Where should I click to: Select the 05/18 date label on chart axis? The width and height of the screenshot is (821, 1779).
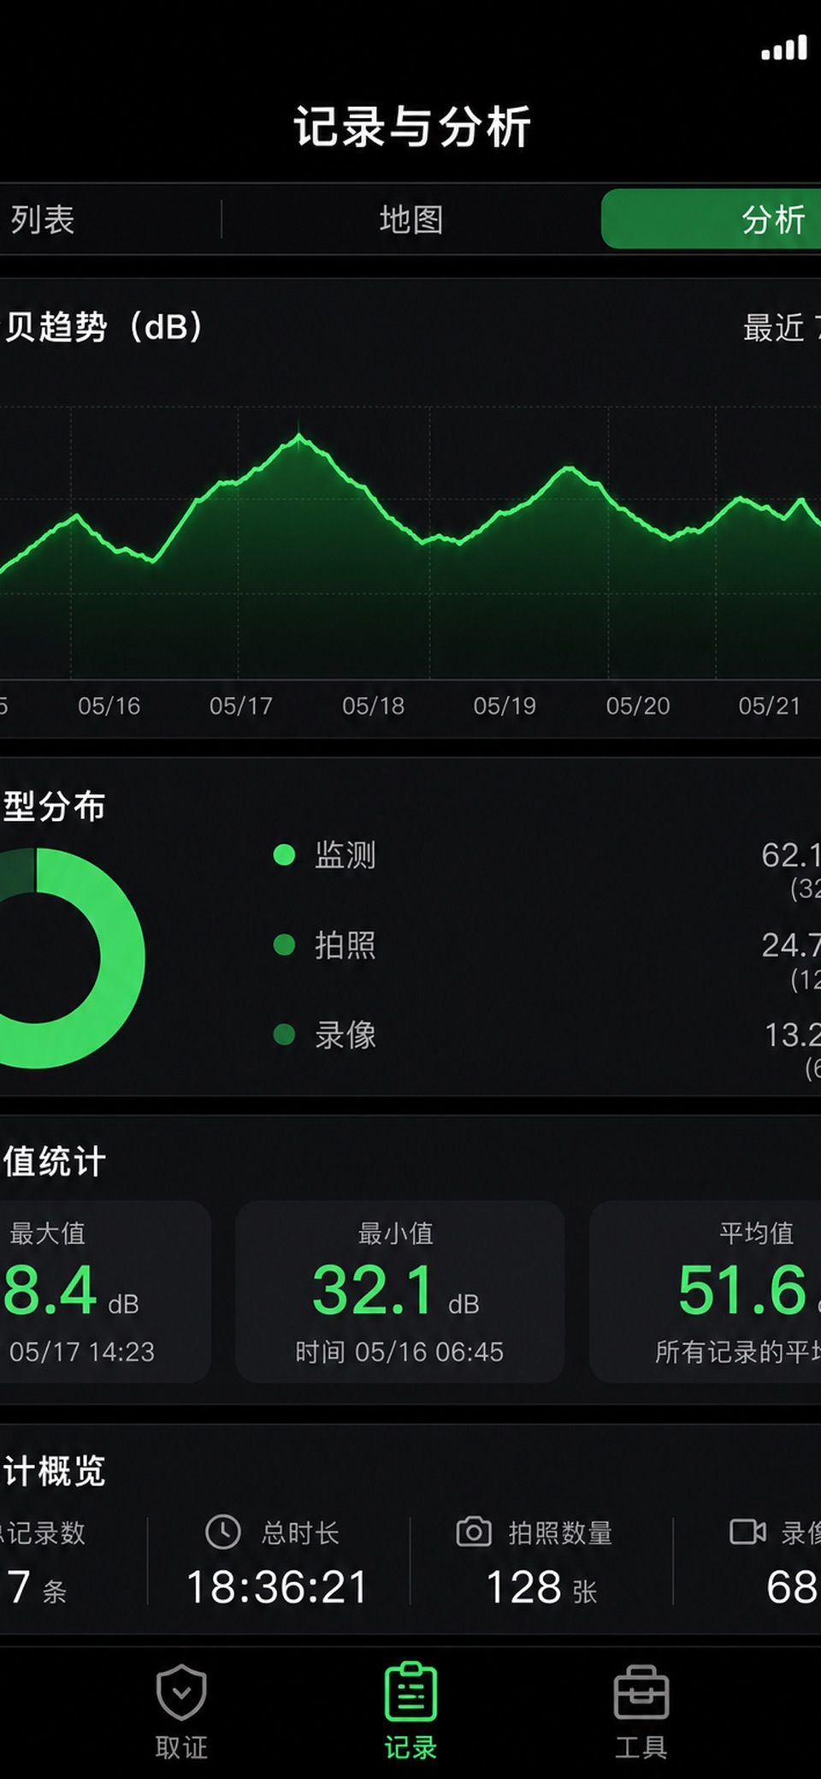point(373,706)
